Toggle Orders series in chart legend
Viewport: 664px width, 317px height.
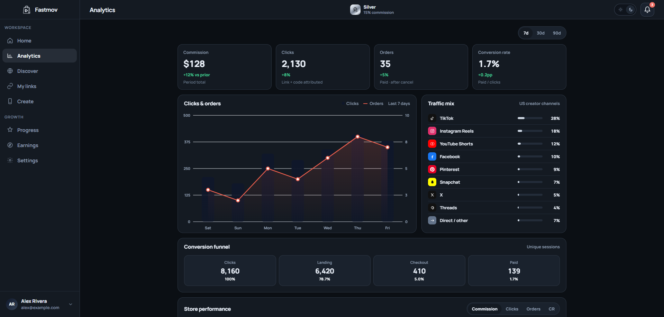point(373,104)
